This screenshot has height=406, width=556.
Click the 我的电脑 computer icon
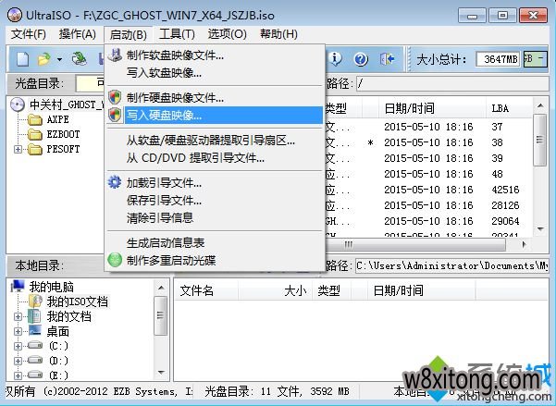(18, 286)
